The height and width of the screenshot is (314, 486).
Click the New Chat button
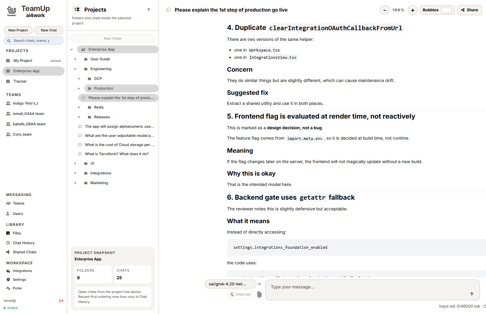coord(49,30)
